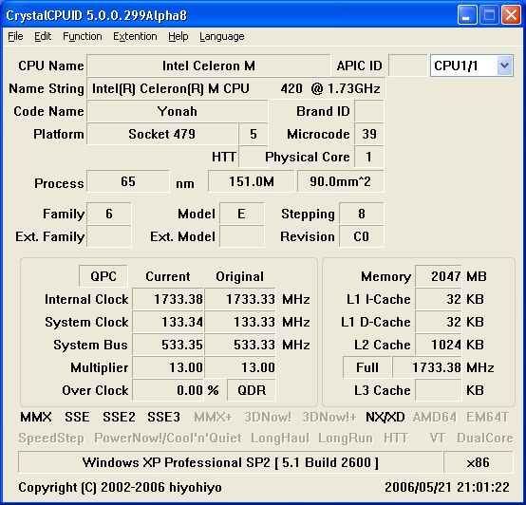Close the CrystalCPUID window
Image resolution: width=526 pixels, height=505 pixels.
pos(511,15)
